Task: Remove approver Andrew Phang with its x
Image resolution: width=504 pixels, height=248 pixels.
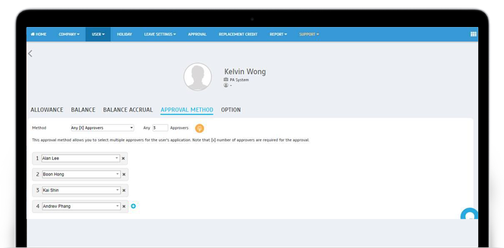Action: [x=123, y=207]
